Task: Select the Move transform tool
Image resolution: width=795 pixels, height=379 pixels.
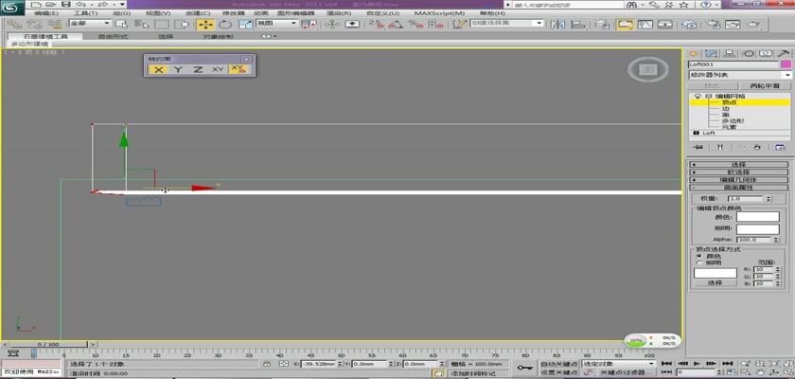Action: 205,25
